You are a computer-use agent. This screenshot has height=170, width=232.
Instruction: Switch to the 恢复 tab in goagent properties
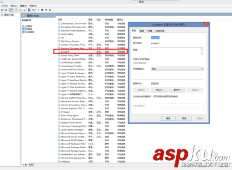point(150,31)
